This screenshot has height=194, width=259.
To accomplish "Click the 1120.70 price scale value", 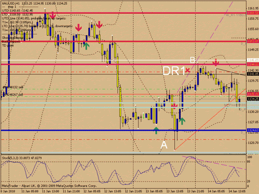I will click(253, 143).
